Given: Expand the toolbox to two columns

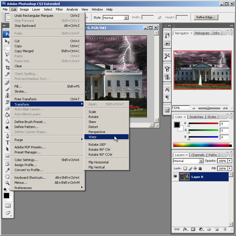Looking at the screenshot, I should tap(4, 26).
